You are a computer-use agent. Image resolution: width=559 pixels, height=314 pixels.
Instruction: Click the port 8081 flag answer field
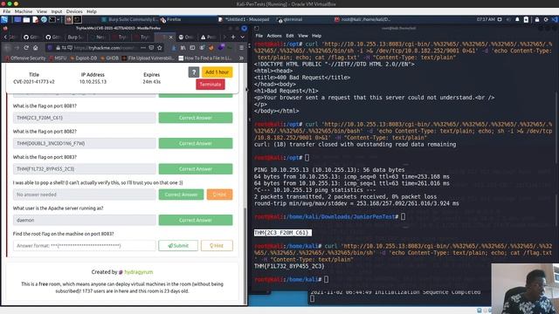click(85, 118)
